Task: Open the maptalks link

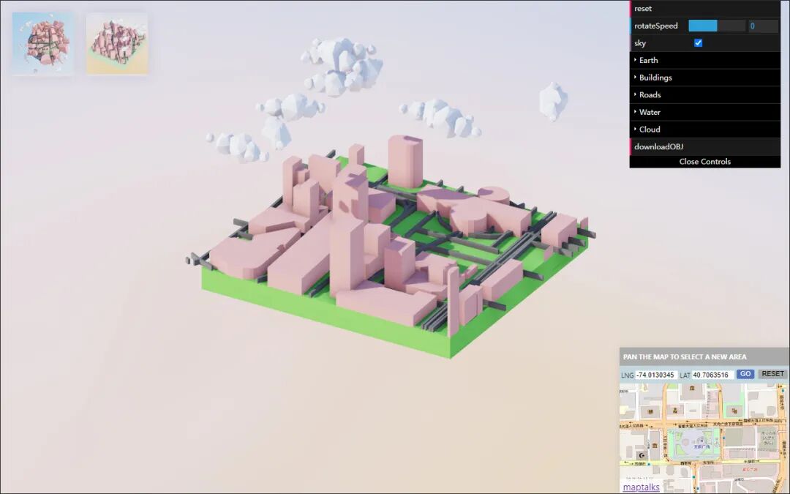Action: point(641,487)
